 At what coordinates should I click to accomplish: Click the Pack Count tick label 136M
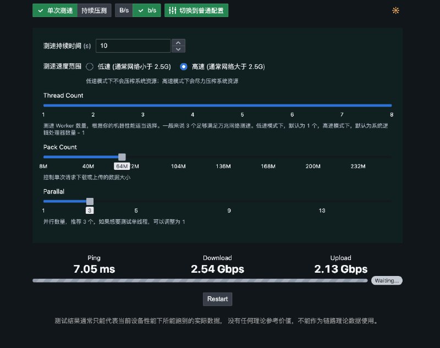[x=223, y=166]
